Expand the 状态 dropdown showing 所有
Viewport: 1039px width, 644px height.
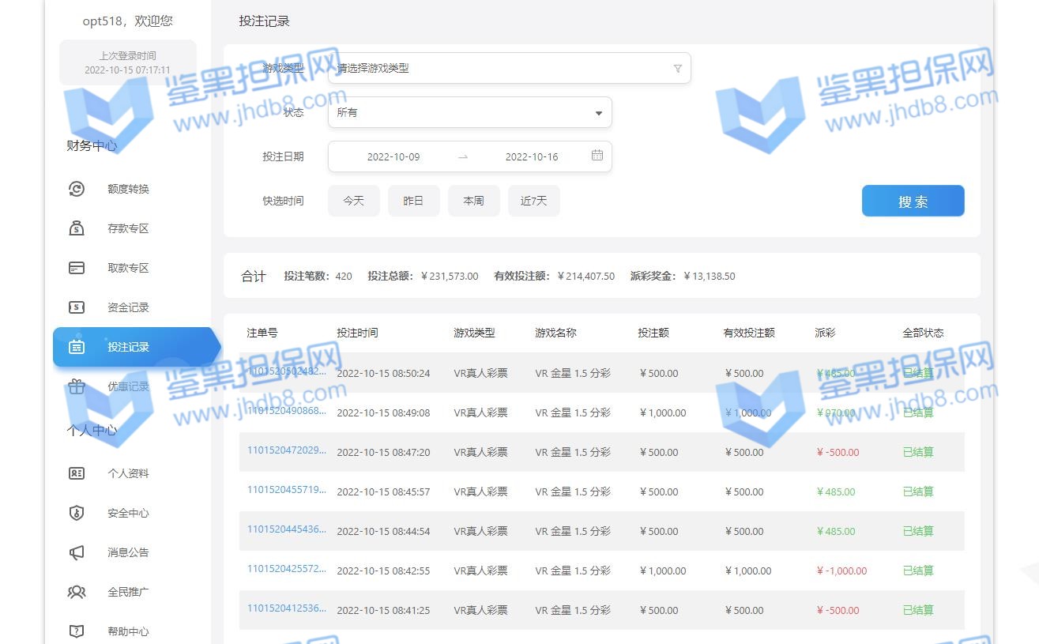469,112
